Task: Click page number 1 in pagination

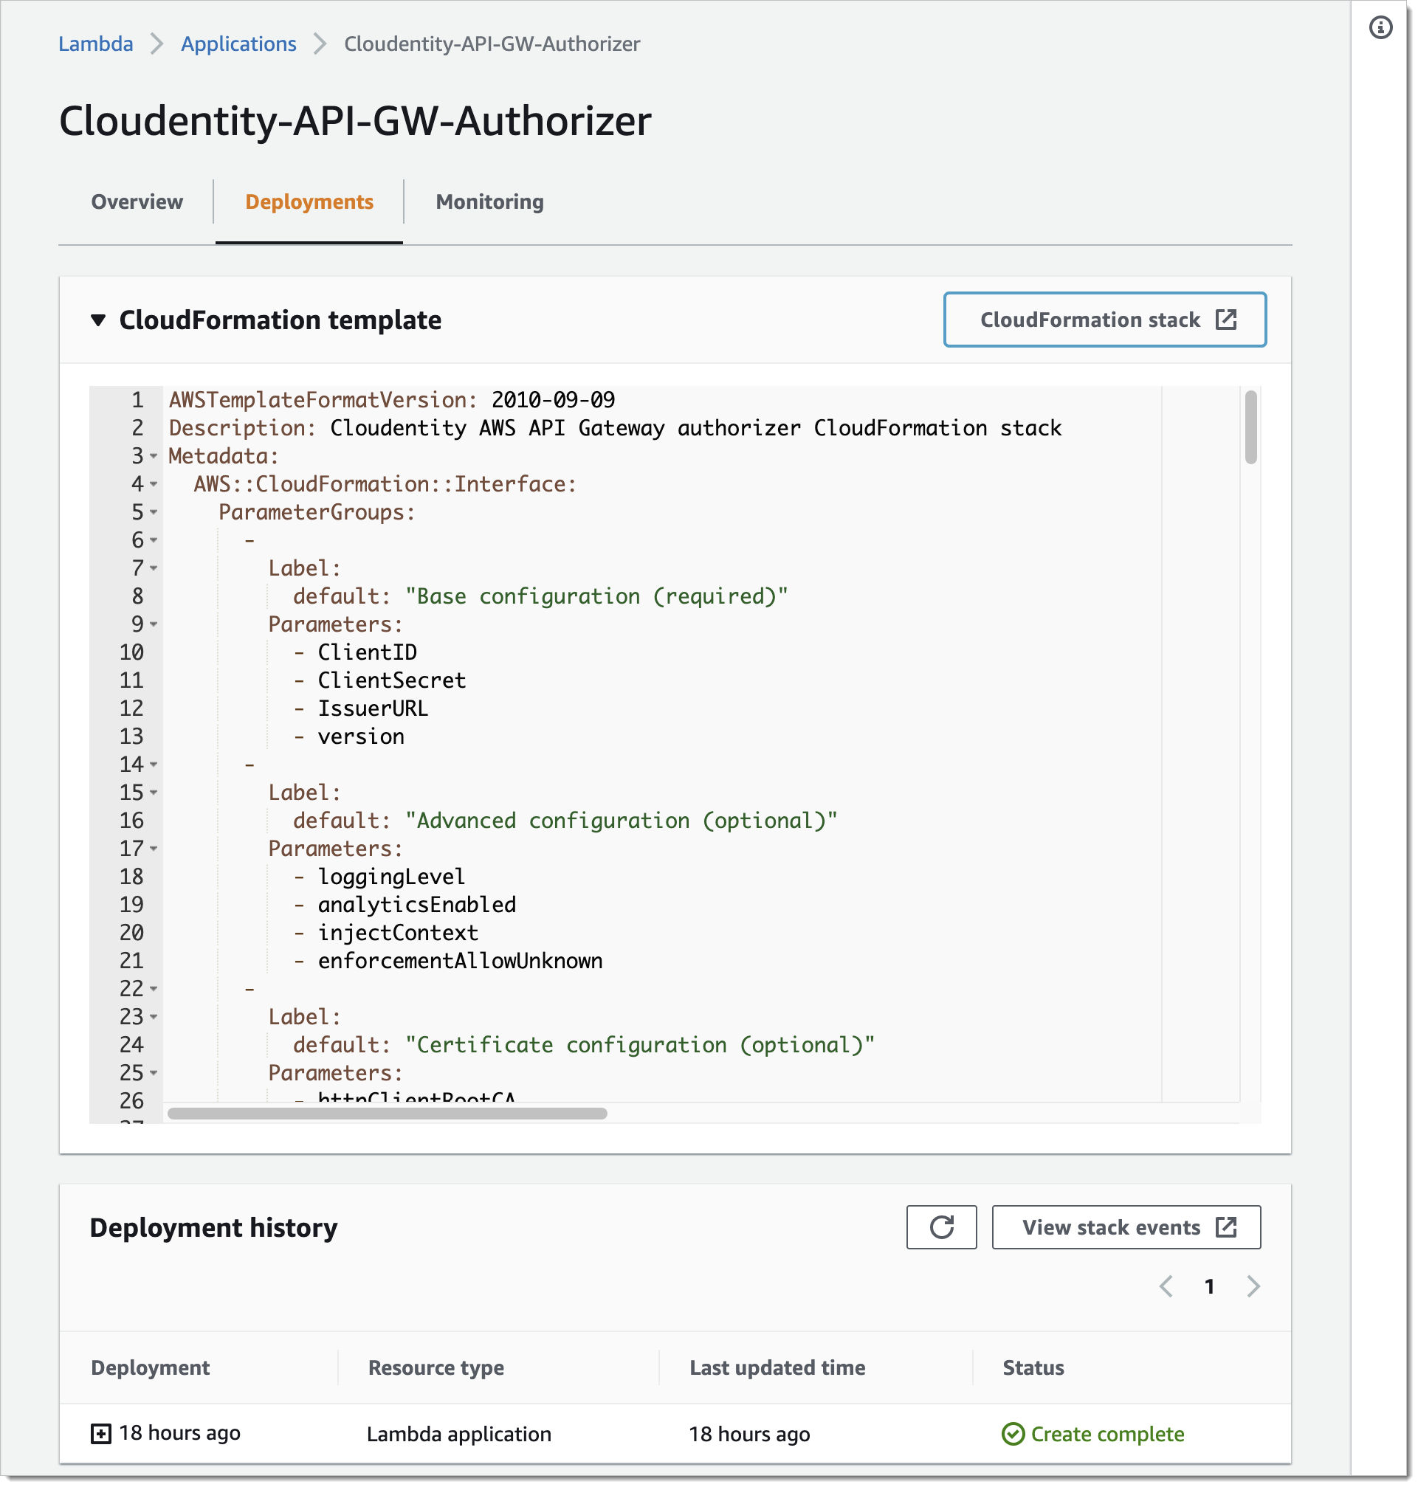Action: click(x=1209, y=1286)
